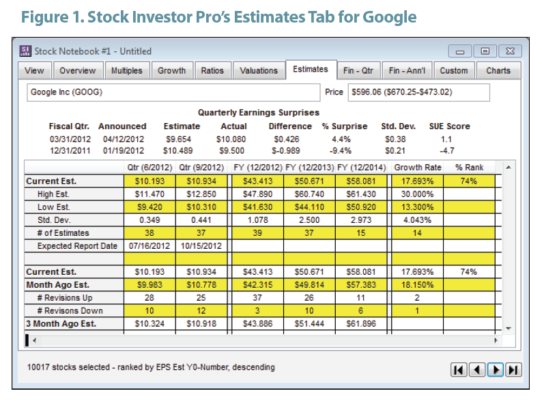Screen dimensions: 542x402
Task: Click the table scroll down arrow
Action: point(509,328)
